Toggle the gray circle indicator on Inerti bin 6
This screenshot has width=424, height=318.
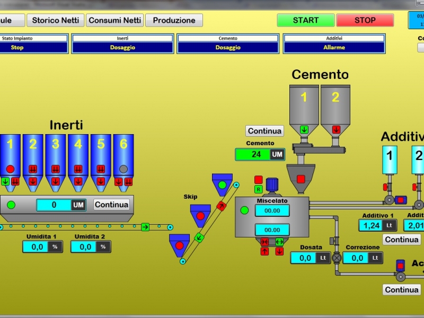tap(123, 169)
